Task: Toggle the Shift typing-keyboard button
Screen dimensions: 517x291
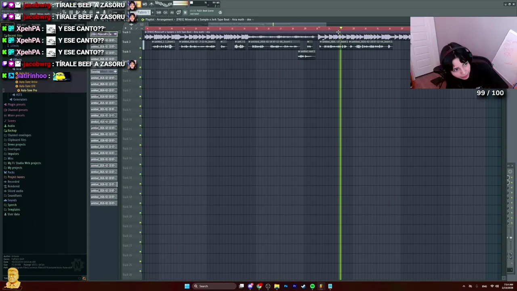Action: tap(159, 12)
